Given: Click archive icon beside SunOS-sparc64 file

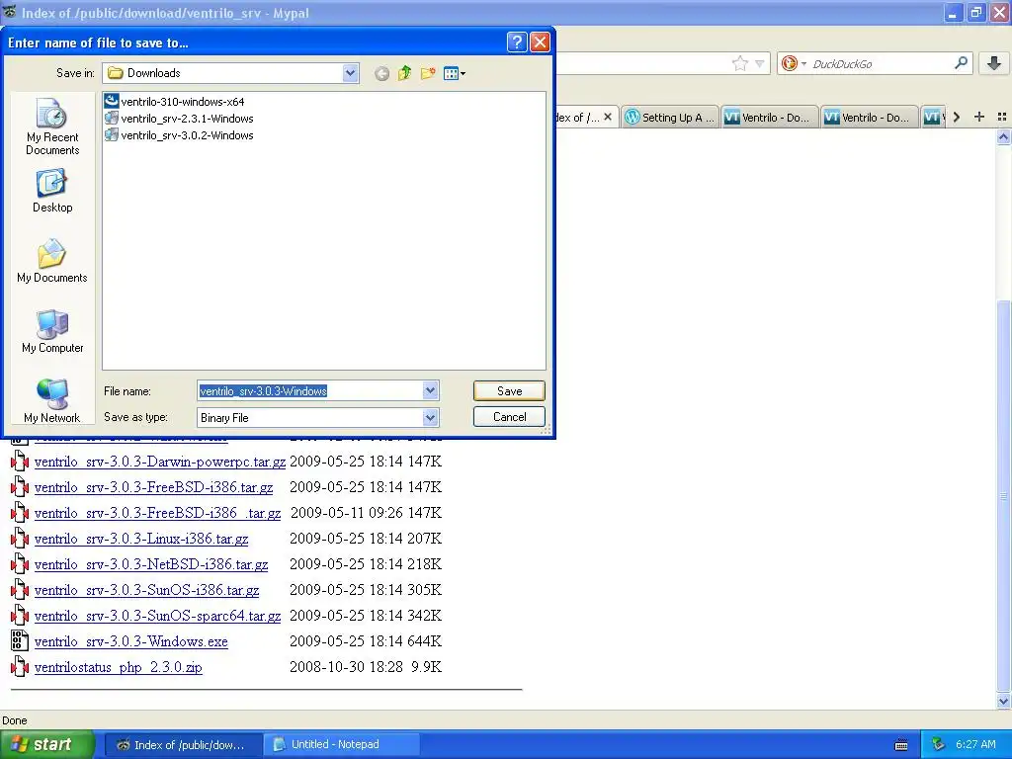Looking at the screenshot, I should [x=20, y=615].
